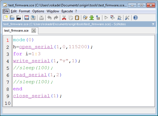This screenshot has width=158, height=116.
Task: Close the test_firmware.sce tab
Action: point(34,31)
